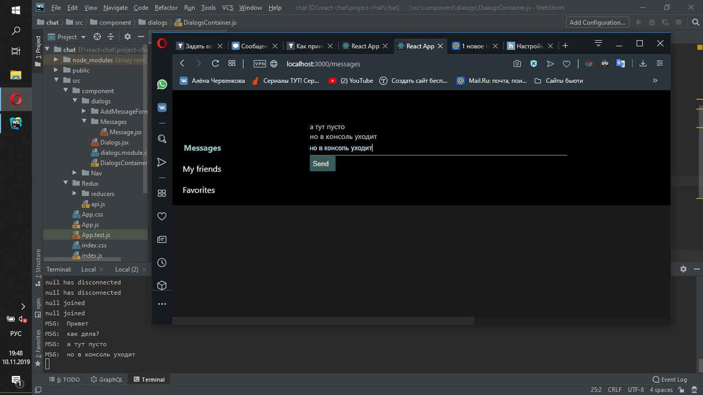This screenshot has width=703, height=395.
Task: Switch to Local (2) terminal tab
Action: click(x=126, y=269)
